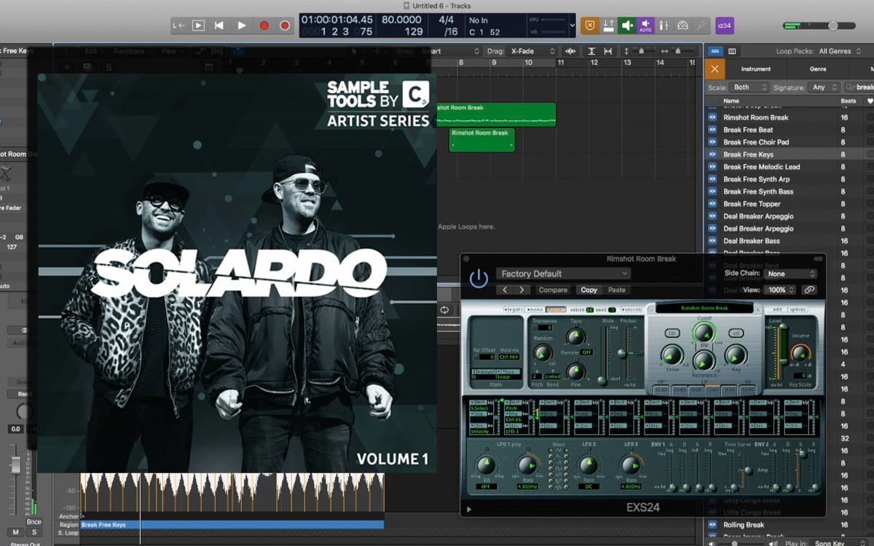This screenshot has height=546, width=874.
Task: Open the LCD display mode dropdown arrow
Action: coord(572,25)
